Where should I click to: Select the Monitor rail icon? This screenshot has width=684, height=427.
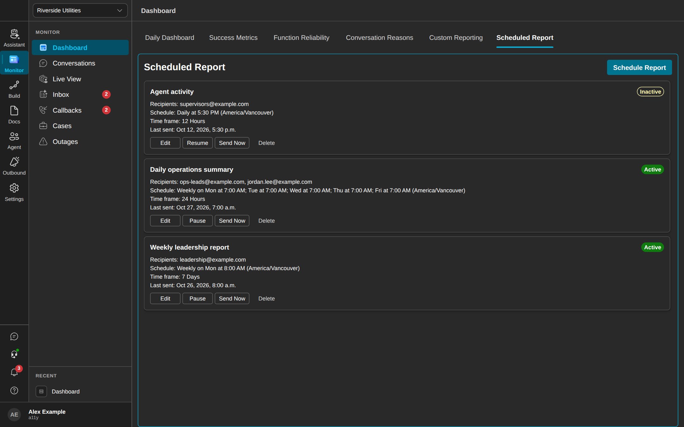point(14,60)
